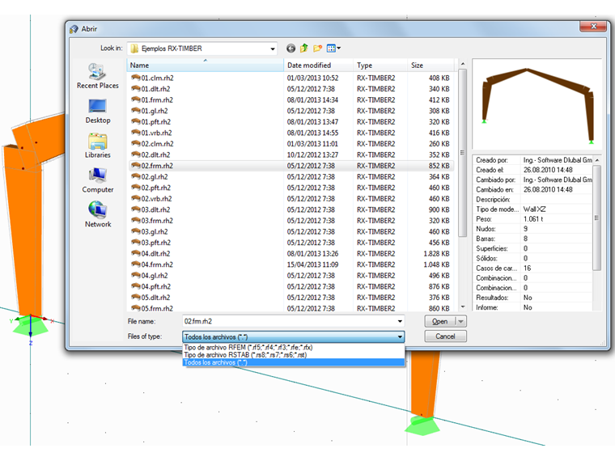Click the file list vertical scrollbar thumb
This screenshot has height=461, width=615.
pos(462,153)
